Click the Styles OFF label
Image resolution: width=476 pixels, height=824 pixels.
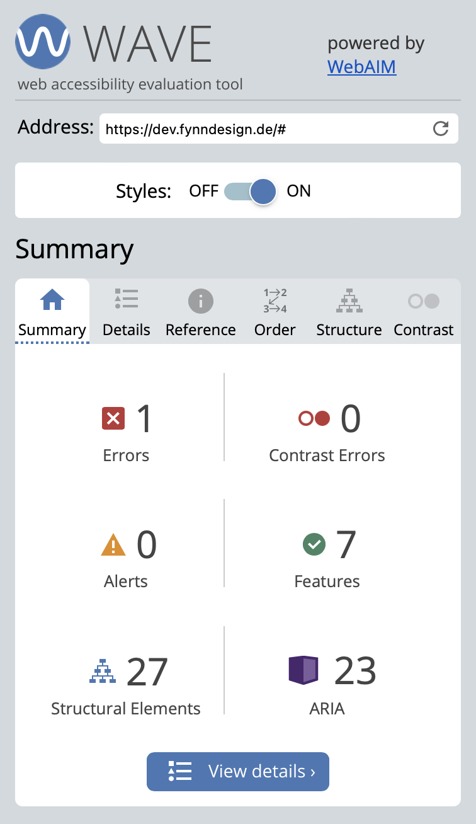(x=203, y=191)
